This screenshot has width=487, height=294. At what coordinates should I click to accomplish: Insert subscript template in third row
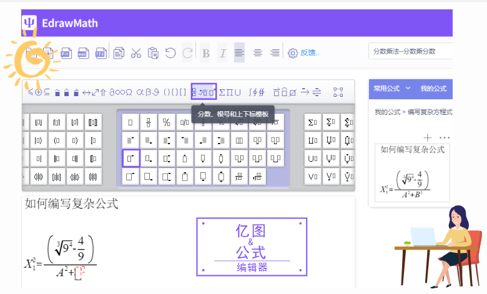point(149,159)
